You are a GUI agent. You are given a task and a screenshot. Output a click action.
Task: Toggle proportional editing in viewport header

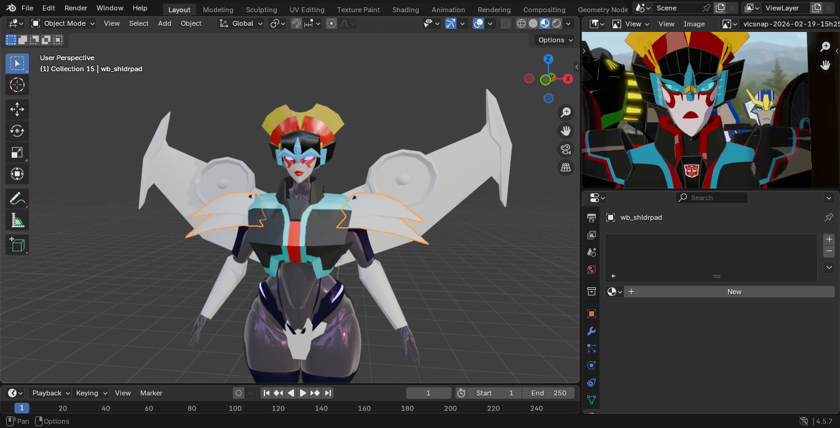click(x=331, y=23)
